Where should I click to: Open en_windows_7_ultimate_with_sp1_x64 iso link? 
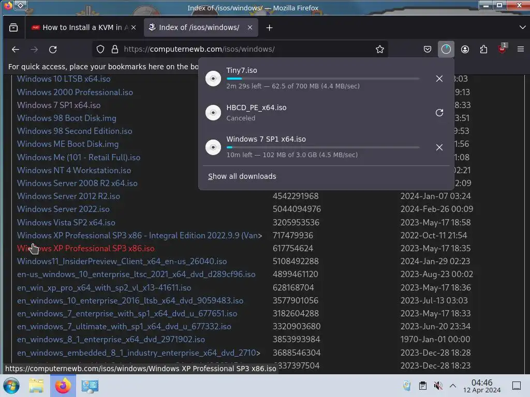point(124,327)
